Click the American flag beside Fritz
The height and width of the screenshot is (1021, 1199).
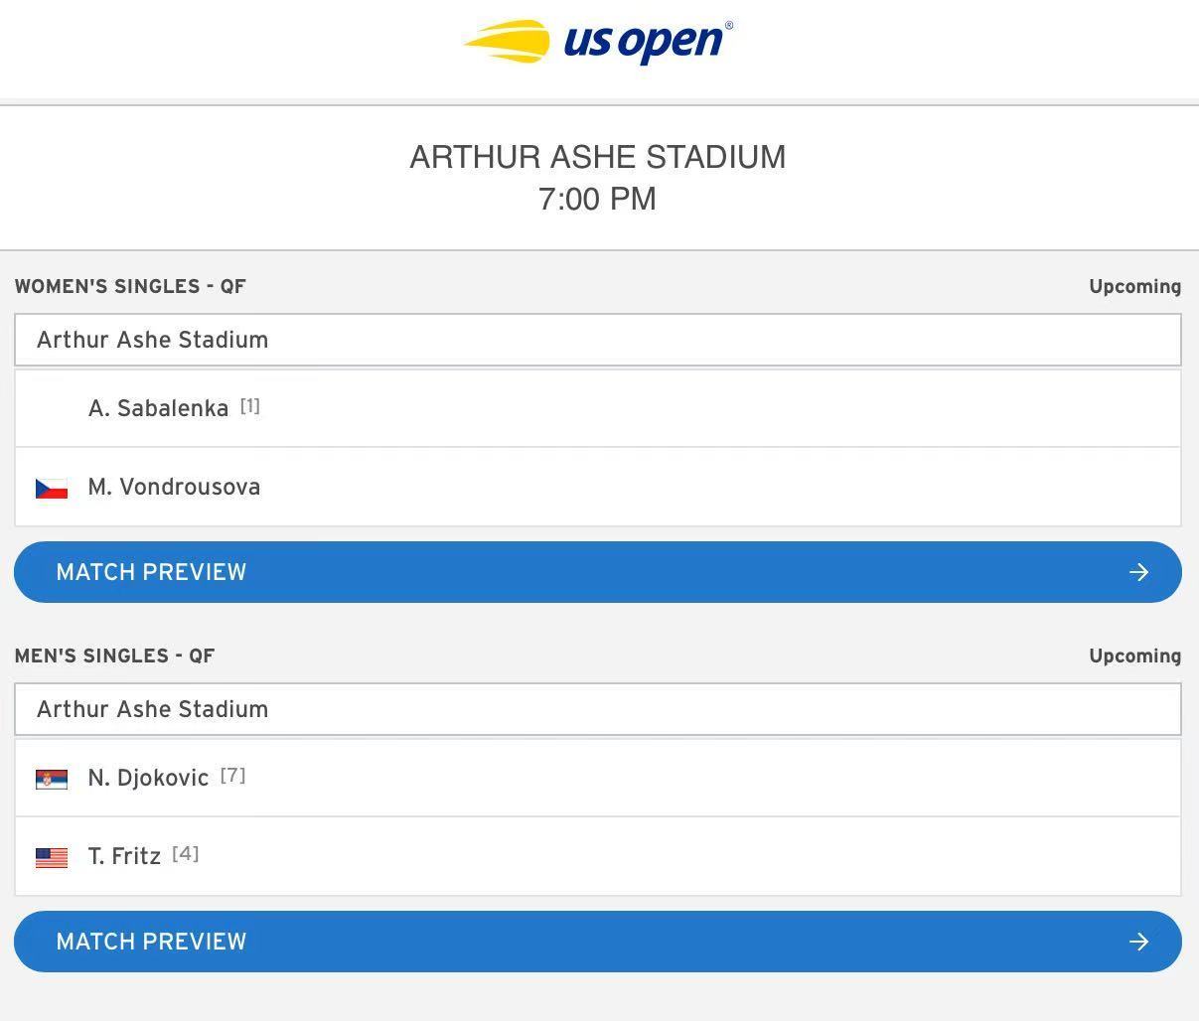52,857
